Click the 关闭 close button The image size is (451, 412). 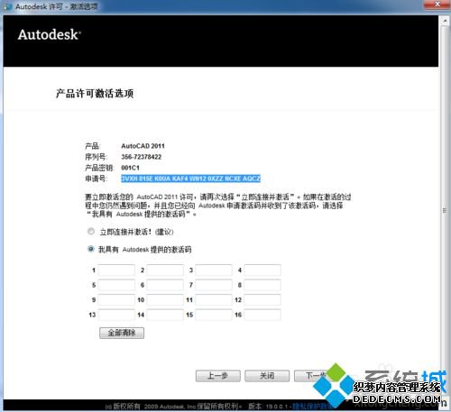(267, 376)
